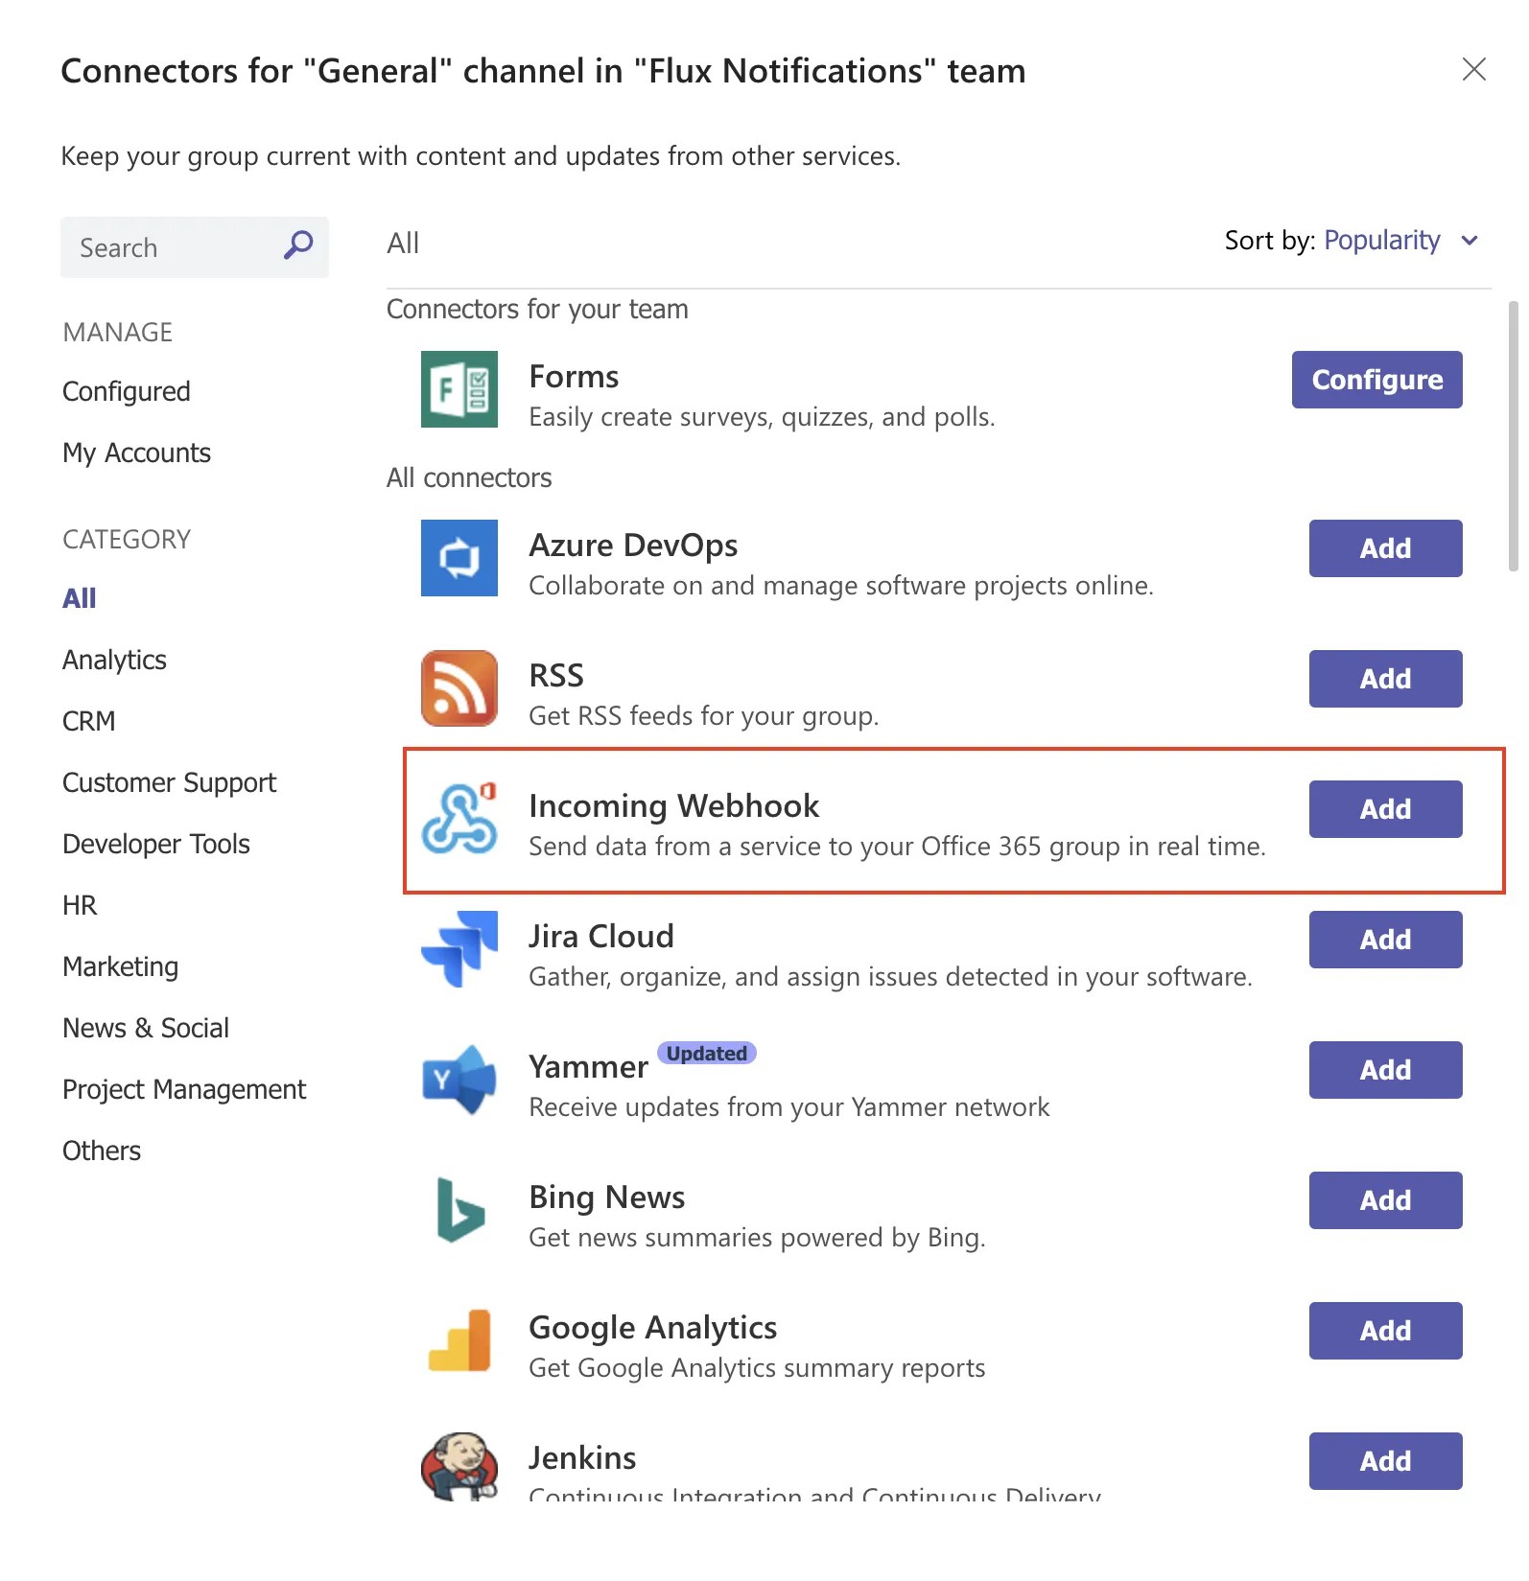Image resolution: width=1529 pixels, height=1581 pixels.
Task: Add the RSS connector
Action: (1385, 679)
